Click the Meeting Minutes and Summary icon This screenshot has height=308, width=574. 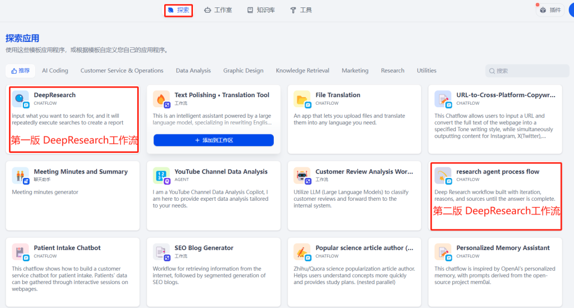(x=20, y=176)
